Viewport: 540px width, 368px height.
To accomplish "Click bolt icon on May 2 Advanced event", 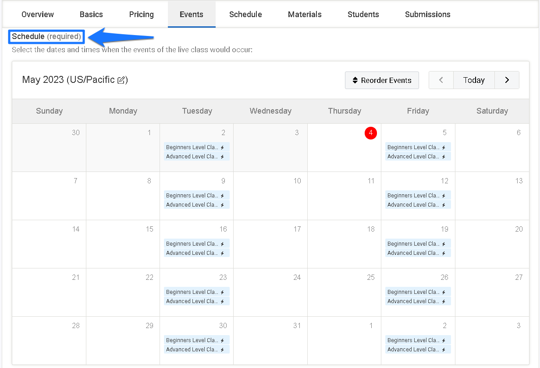I will point(222,157).
